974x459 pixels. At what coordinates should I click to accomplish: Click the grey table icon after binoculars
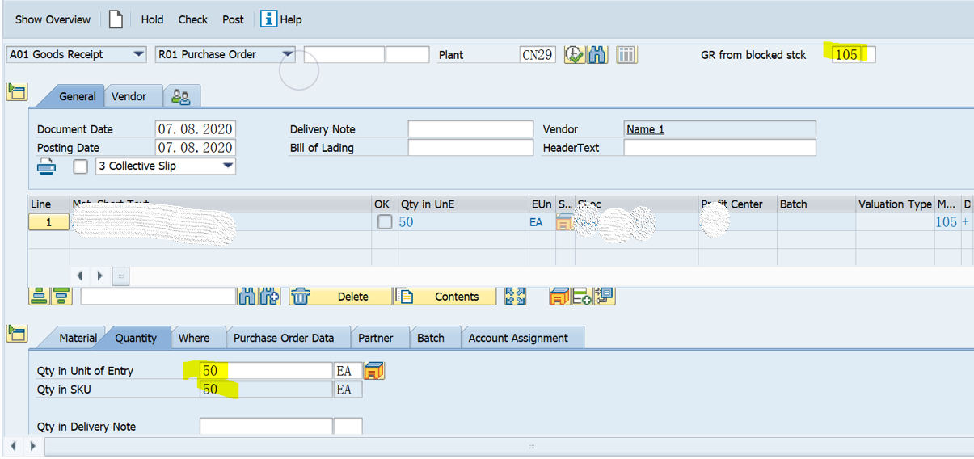(626, 55)
